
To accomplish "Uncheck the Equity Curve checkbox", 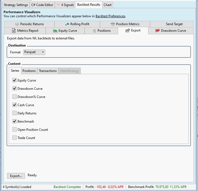I will coord(15,80).
